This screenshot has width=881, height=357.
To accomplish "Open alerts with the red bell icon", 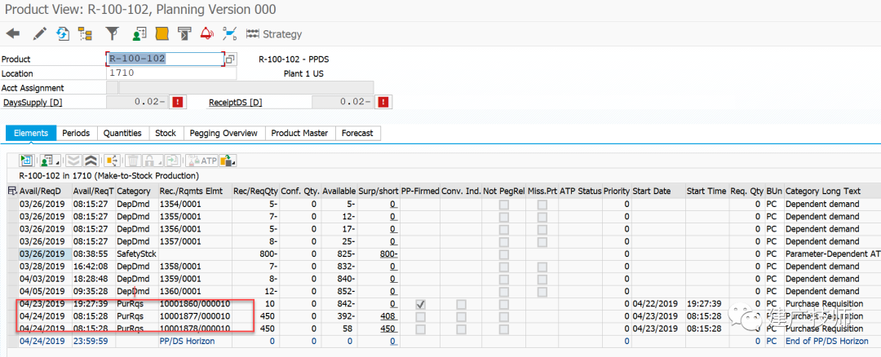I will (206, 33).
